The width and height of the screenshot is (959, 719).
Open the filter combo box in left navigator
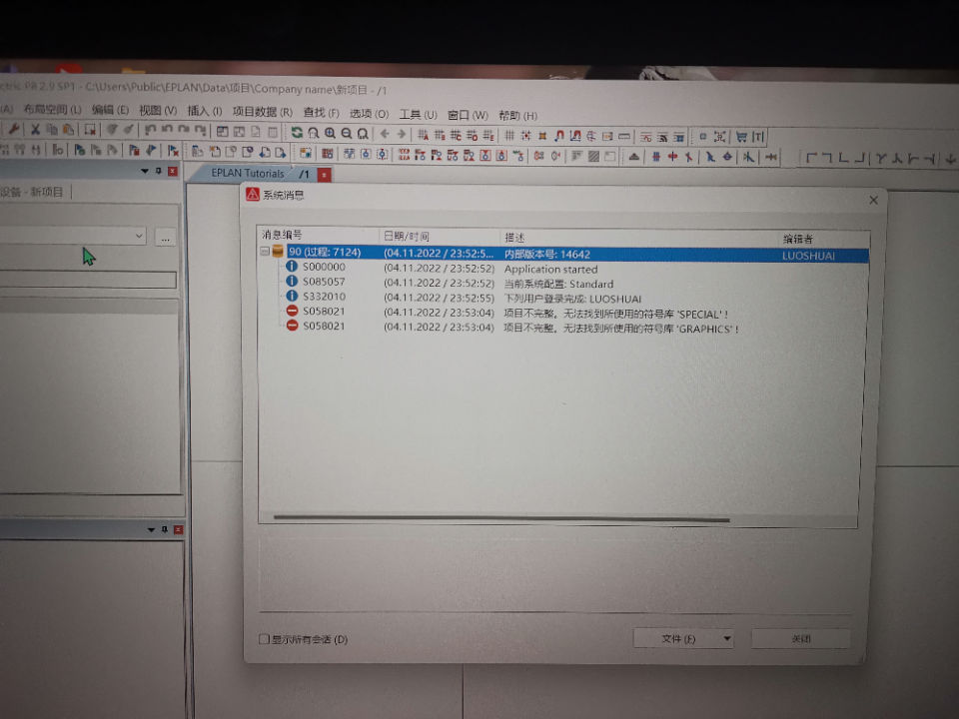click(x=72, y=236)
